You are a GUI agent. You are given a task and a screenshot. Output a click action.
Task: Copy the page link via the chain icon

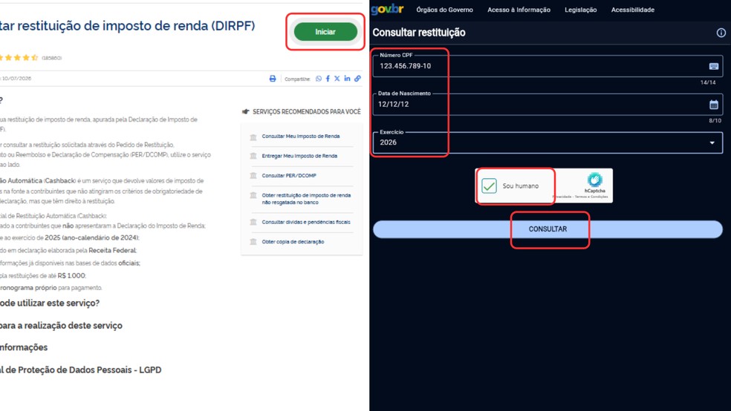coord(357,79)
